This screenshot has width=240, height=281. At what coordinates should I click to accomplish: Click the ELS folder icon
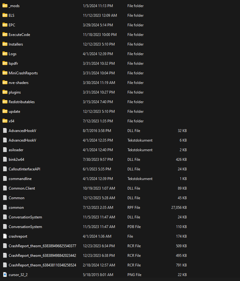tap(5, 15)
